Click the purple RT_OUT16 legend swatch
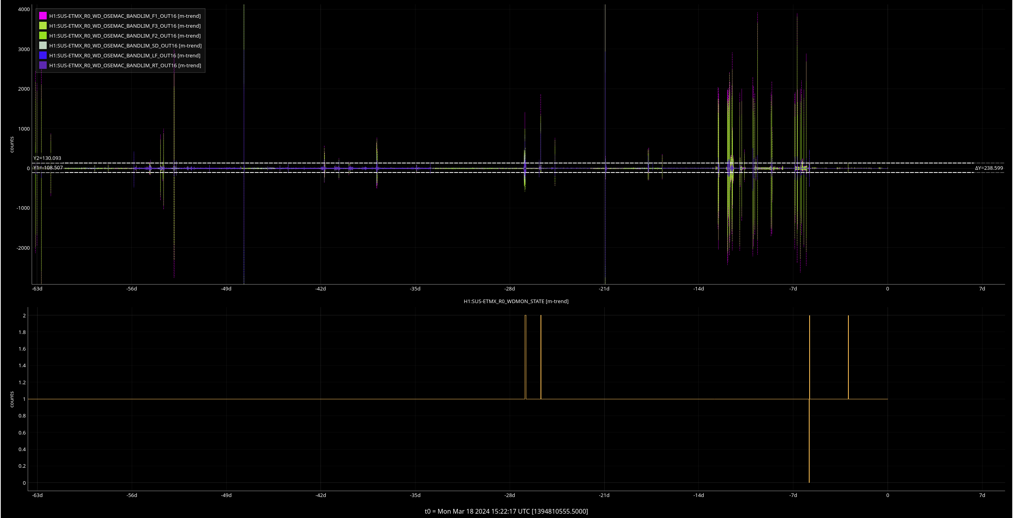 pos(43,65)
